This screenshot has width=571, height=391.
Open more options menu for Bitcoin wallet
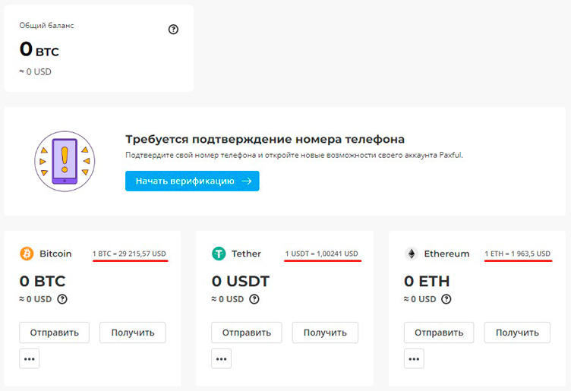tap(30, 358)
